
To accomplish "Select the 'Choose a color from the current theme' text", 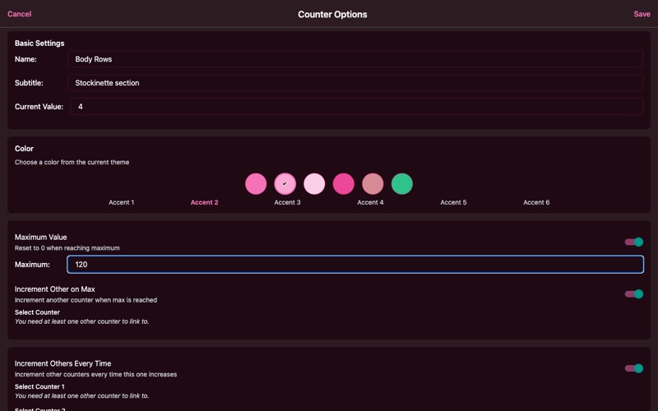I will point(72,162).
